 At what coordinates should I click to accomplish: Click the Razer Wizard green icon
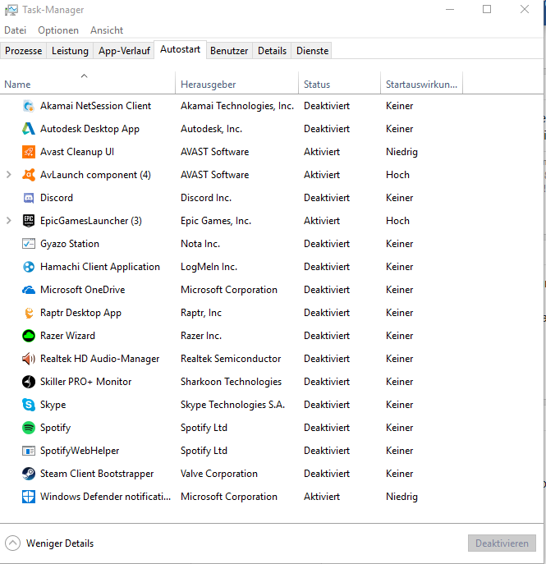(29, 336)
